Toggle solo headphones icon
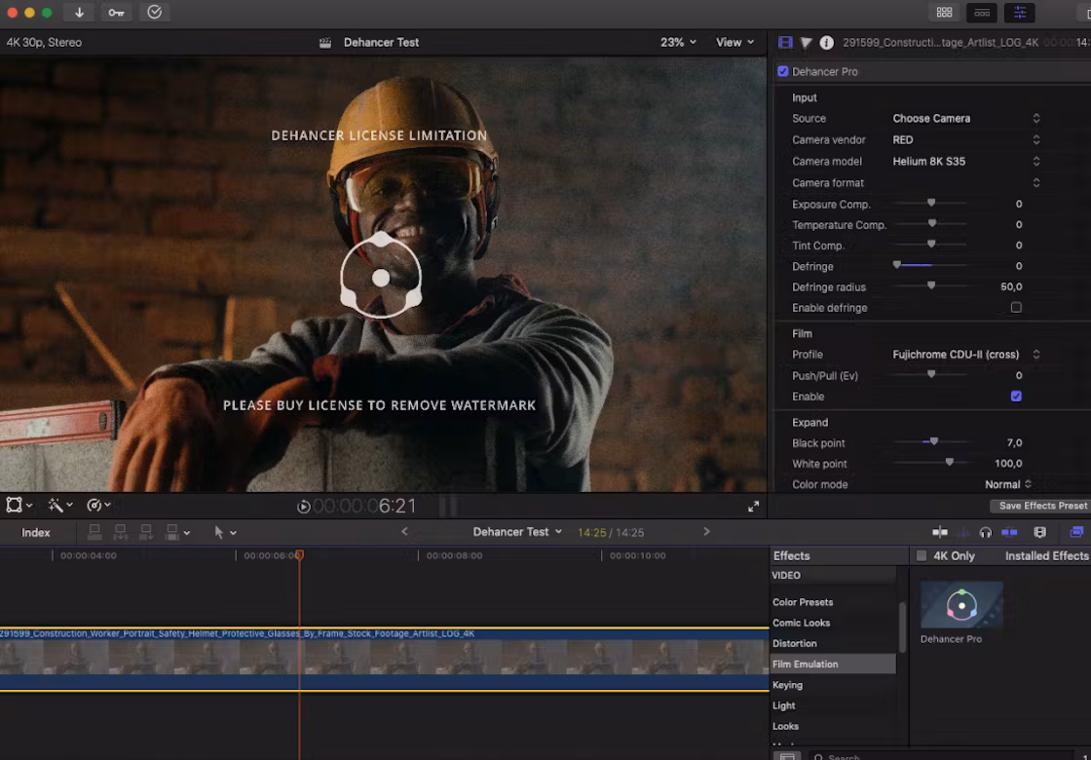Viewport: 1091px width, 760px height. pos(985,532)
